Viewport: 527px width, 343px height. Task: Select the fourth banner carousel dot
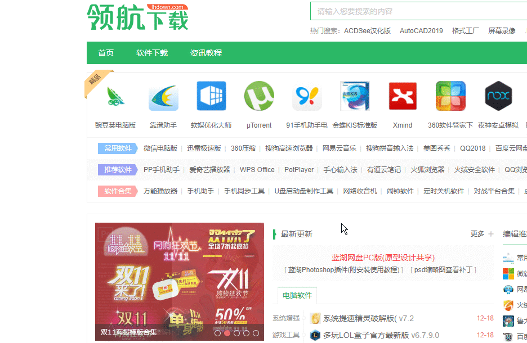tap(247, 333)
